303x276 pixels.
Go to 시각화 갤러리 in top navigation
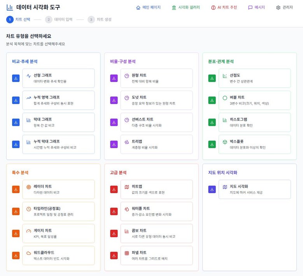[x=186, y=7]
